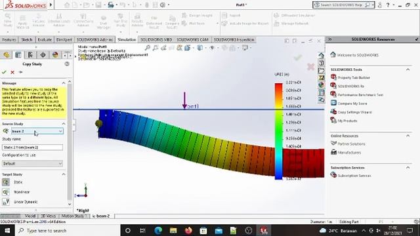The height and width of the screenshot is (236, 420).
Task: Switch to the Sketch ribbon tab
Action: (x=27, y=39)
